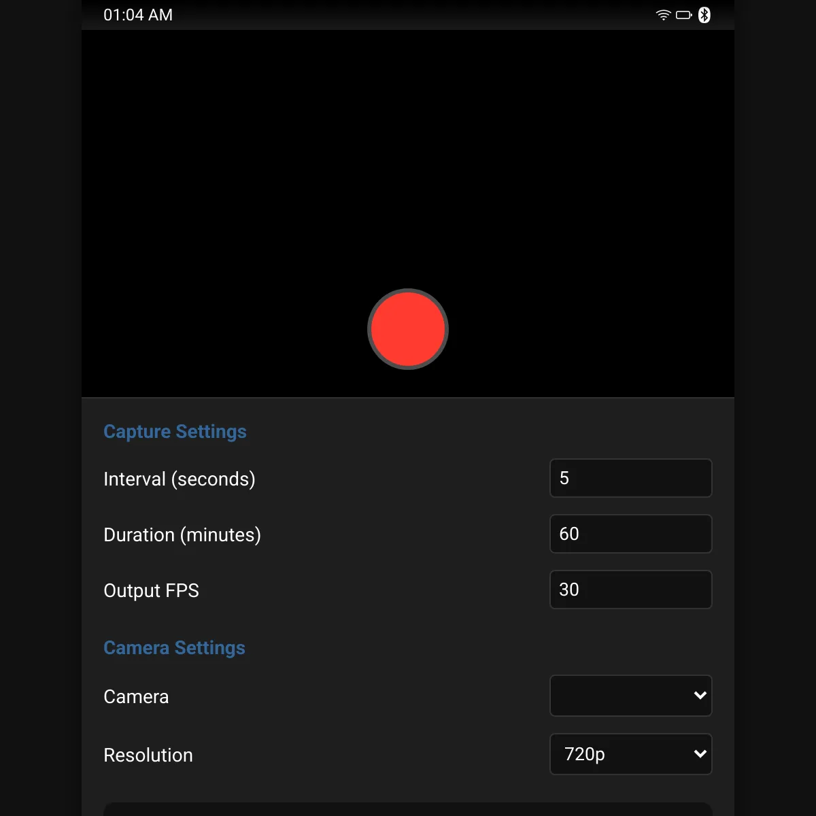Click the Capture Settings heading
This screenshot has height=816, width=816.
coord(175,432)
